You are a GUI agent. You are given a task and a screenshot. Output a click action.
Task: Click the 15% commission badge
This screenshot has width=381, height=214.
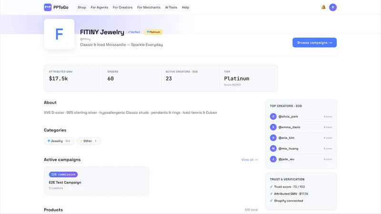pos(63,175)
